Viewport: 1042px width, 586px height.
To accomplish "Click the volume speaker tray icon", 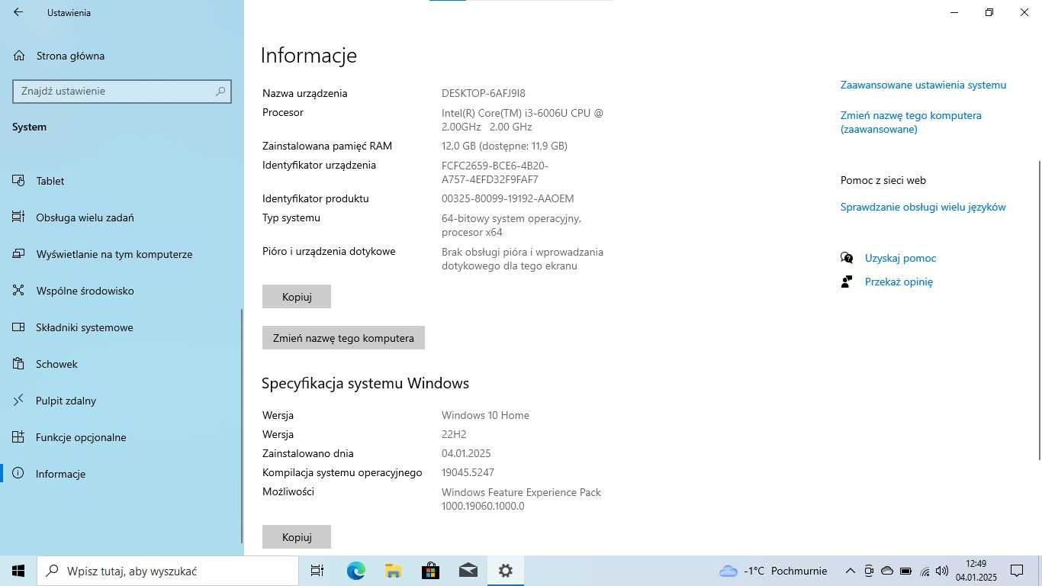I will [941, 571].
